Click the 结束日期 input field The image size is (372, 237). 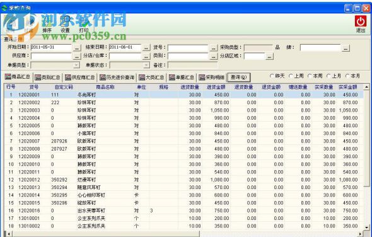coord(125,47)
